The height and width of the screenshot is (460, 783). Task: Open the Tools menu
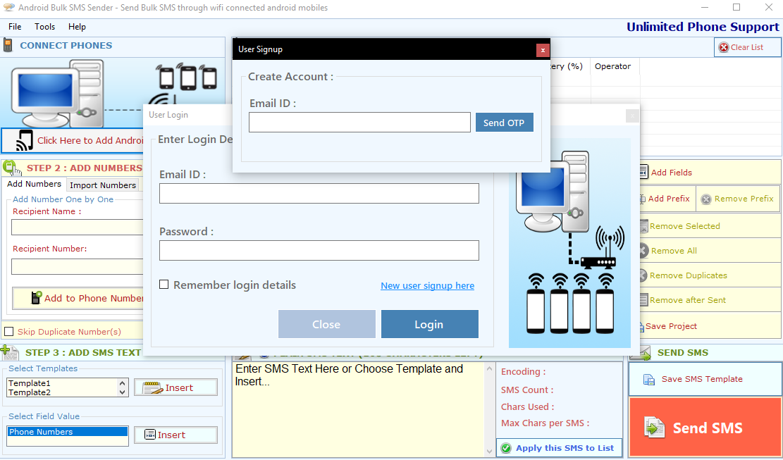point(44,27)
